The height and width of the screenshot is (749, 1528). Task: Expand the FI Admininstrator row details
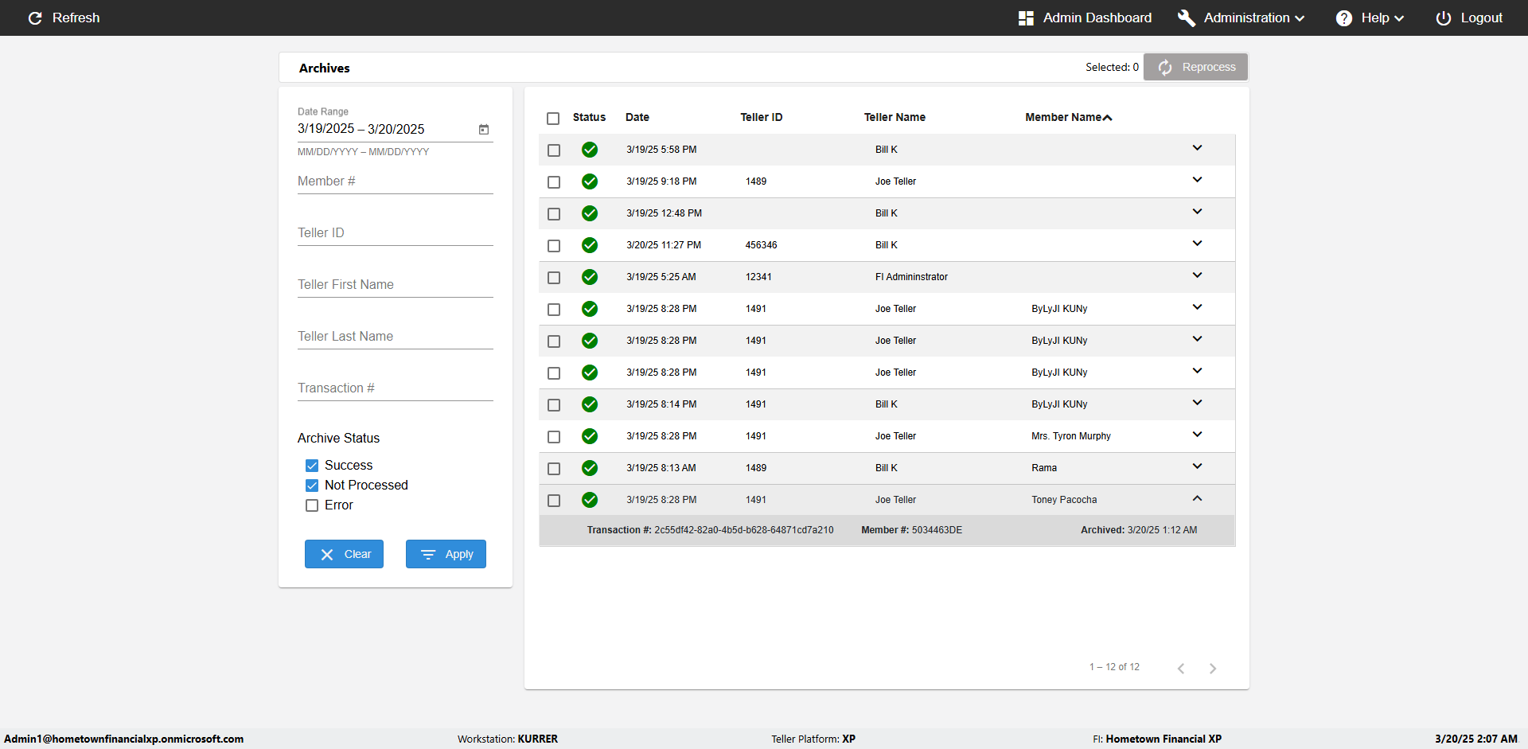[1197, 275]
